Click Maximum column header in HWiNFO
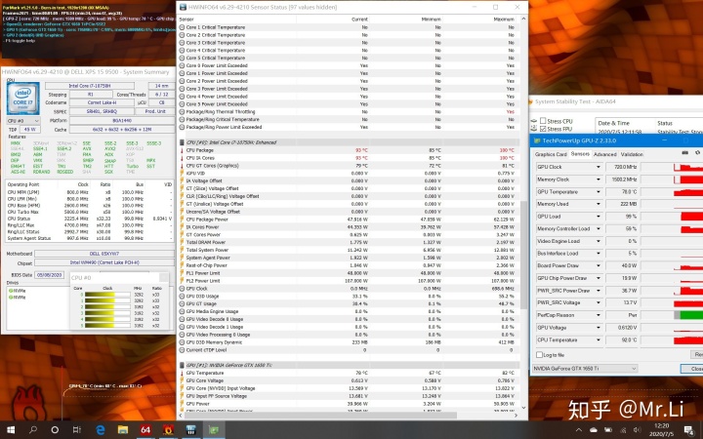Screen dimensions: 703x439 [504, 20]
